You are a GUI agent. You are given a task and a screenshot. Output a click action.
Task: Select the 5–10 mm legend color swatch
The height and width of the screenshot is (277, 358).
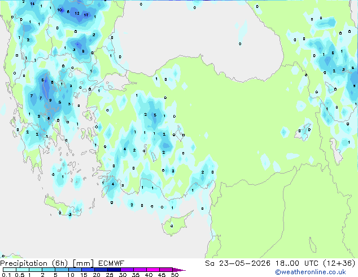[x=62, y=270]
